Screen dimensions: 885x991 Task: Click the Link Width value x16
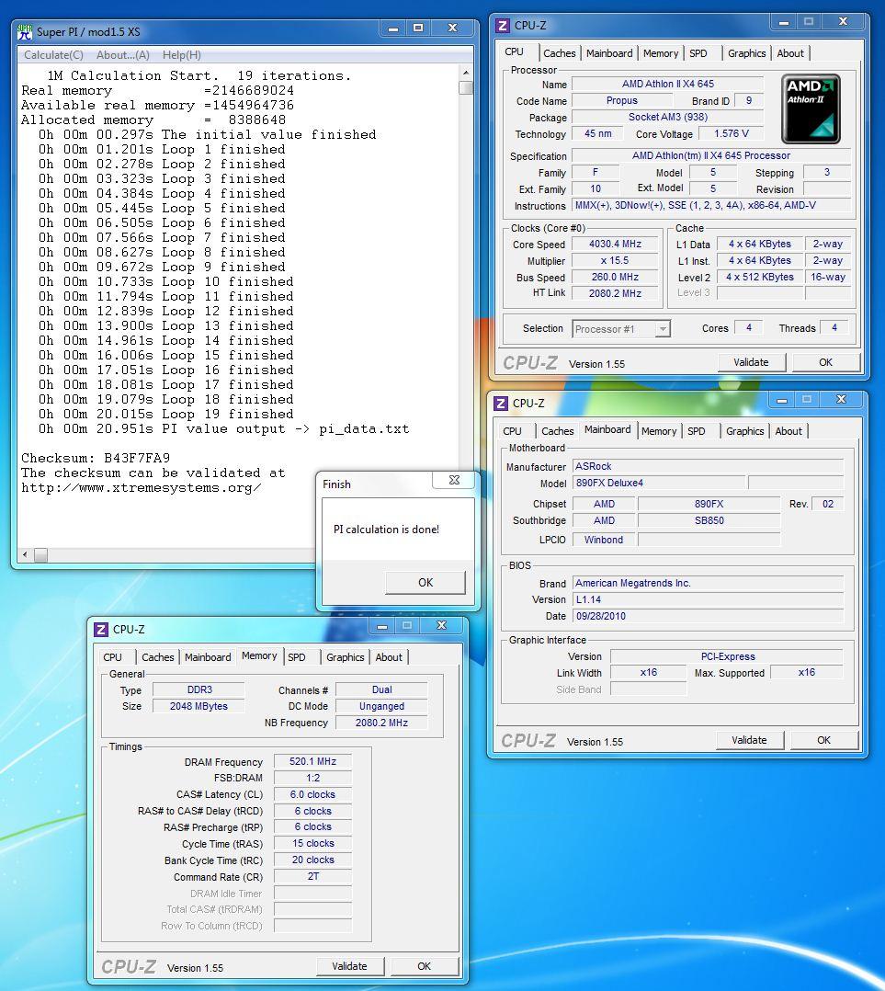click(x=648, y=673)
